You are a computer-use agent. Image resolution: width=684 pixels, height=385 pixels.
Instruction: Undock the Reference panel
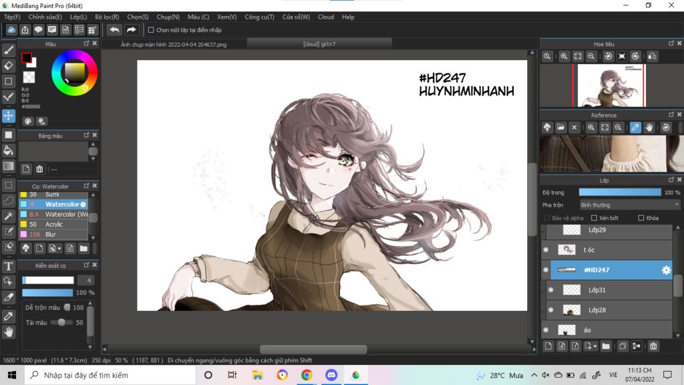tap(671, 115)
